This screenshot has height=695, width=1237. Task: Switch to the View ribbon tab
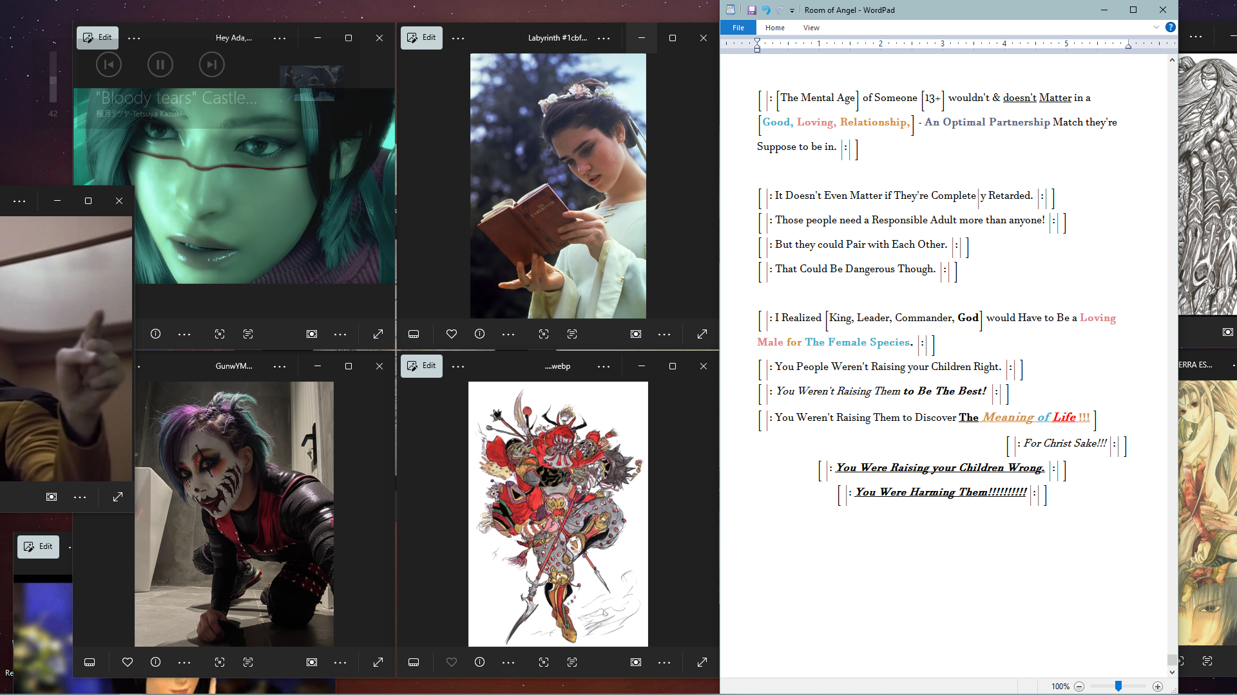coord(811,28)
